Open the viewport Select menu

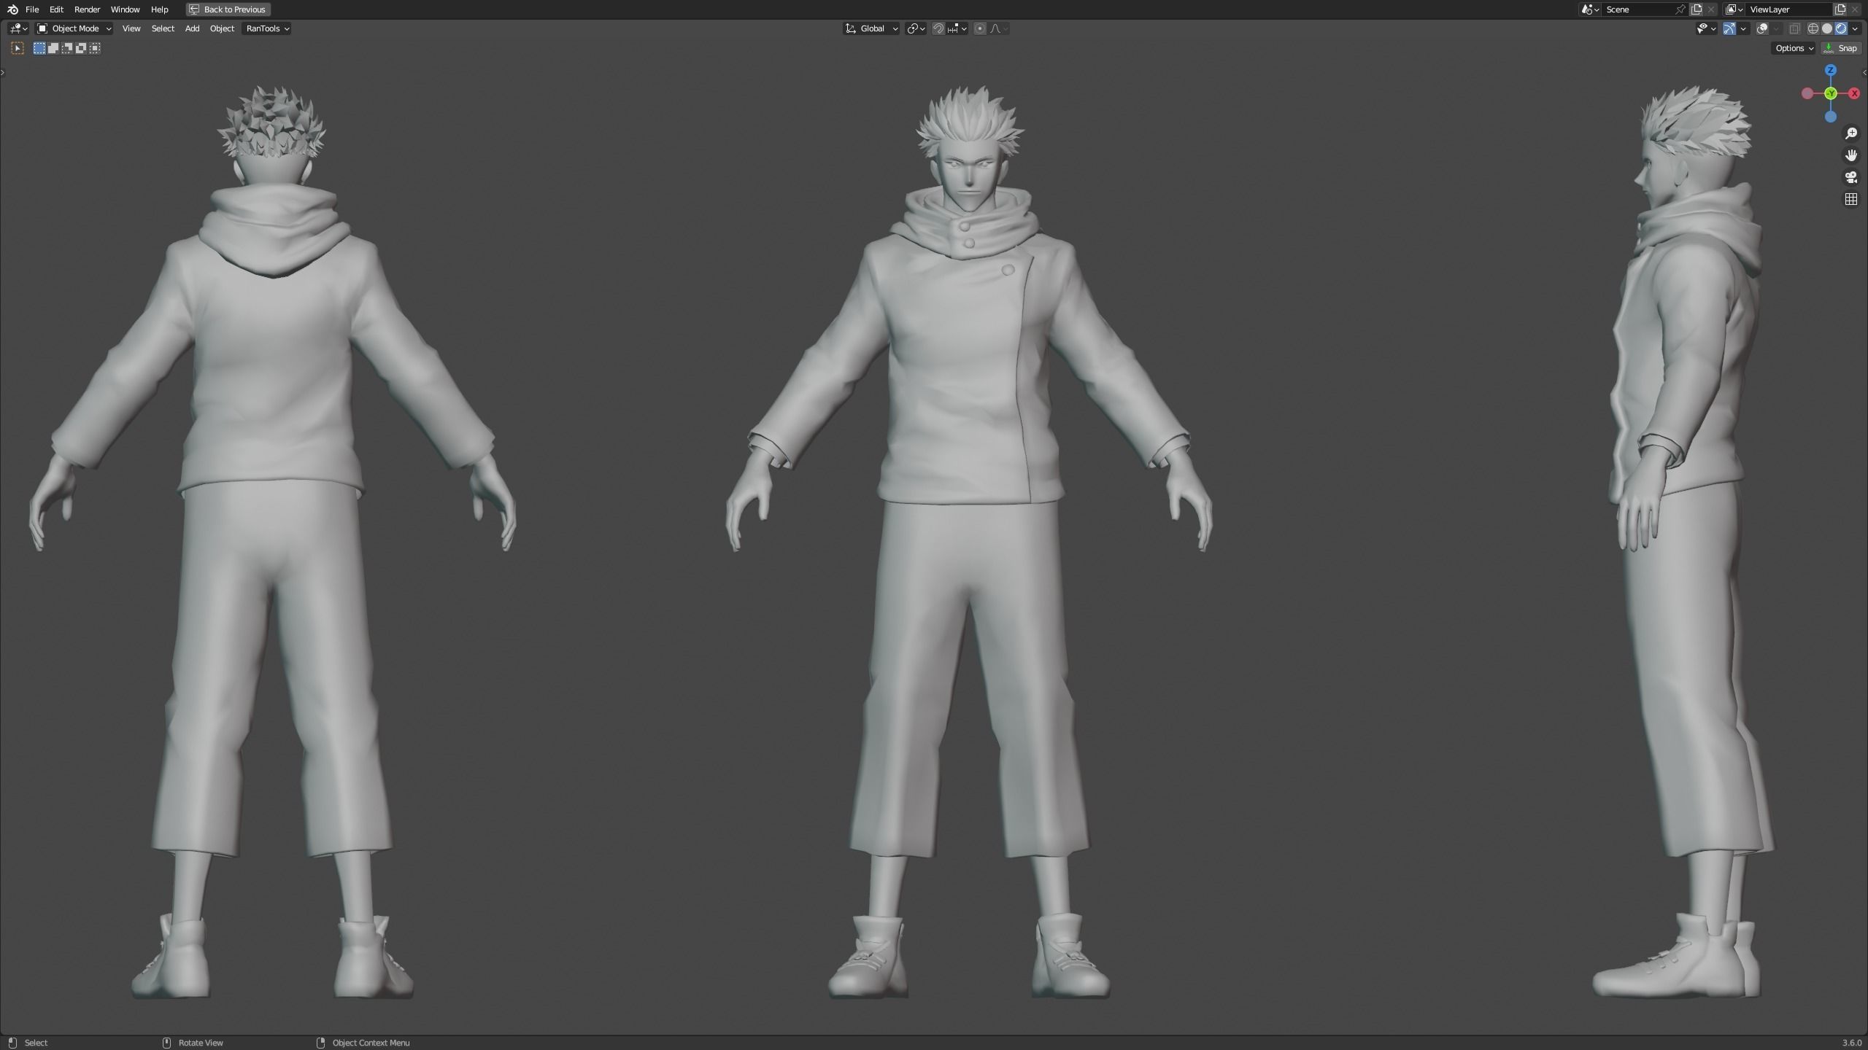[x=163, y=28]
